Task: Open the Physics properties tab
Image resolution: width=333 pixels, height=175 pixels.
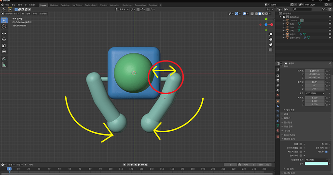Action: coord(278,116)
